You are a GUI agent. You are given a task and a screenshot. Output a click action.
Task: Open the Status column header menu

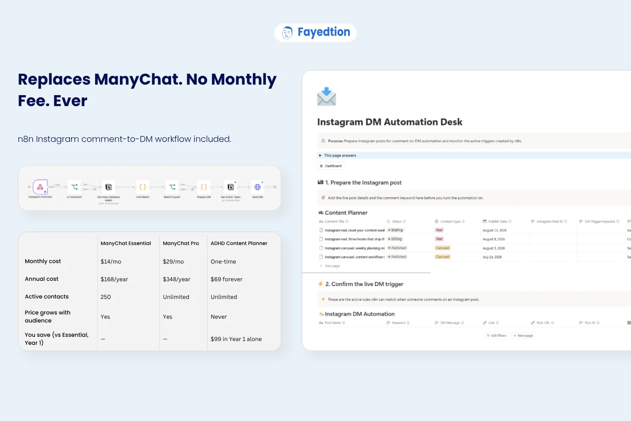pos(396,221)
